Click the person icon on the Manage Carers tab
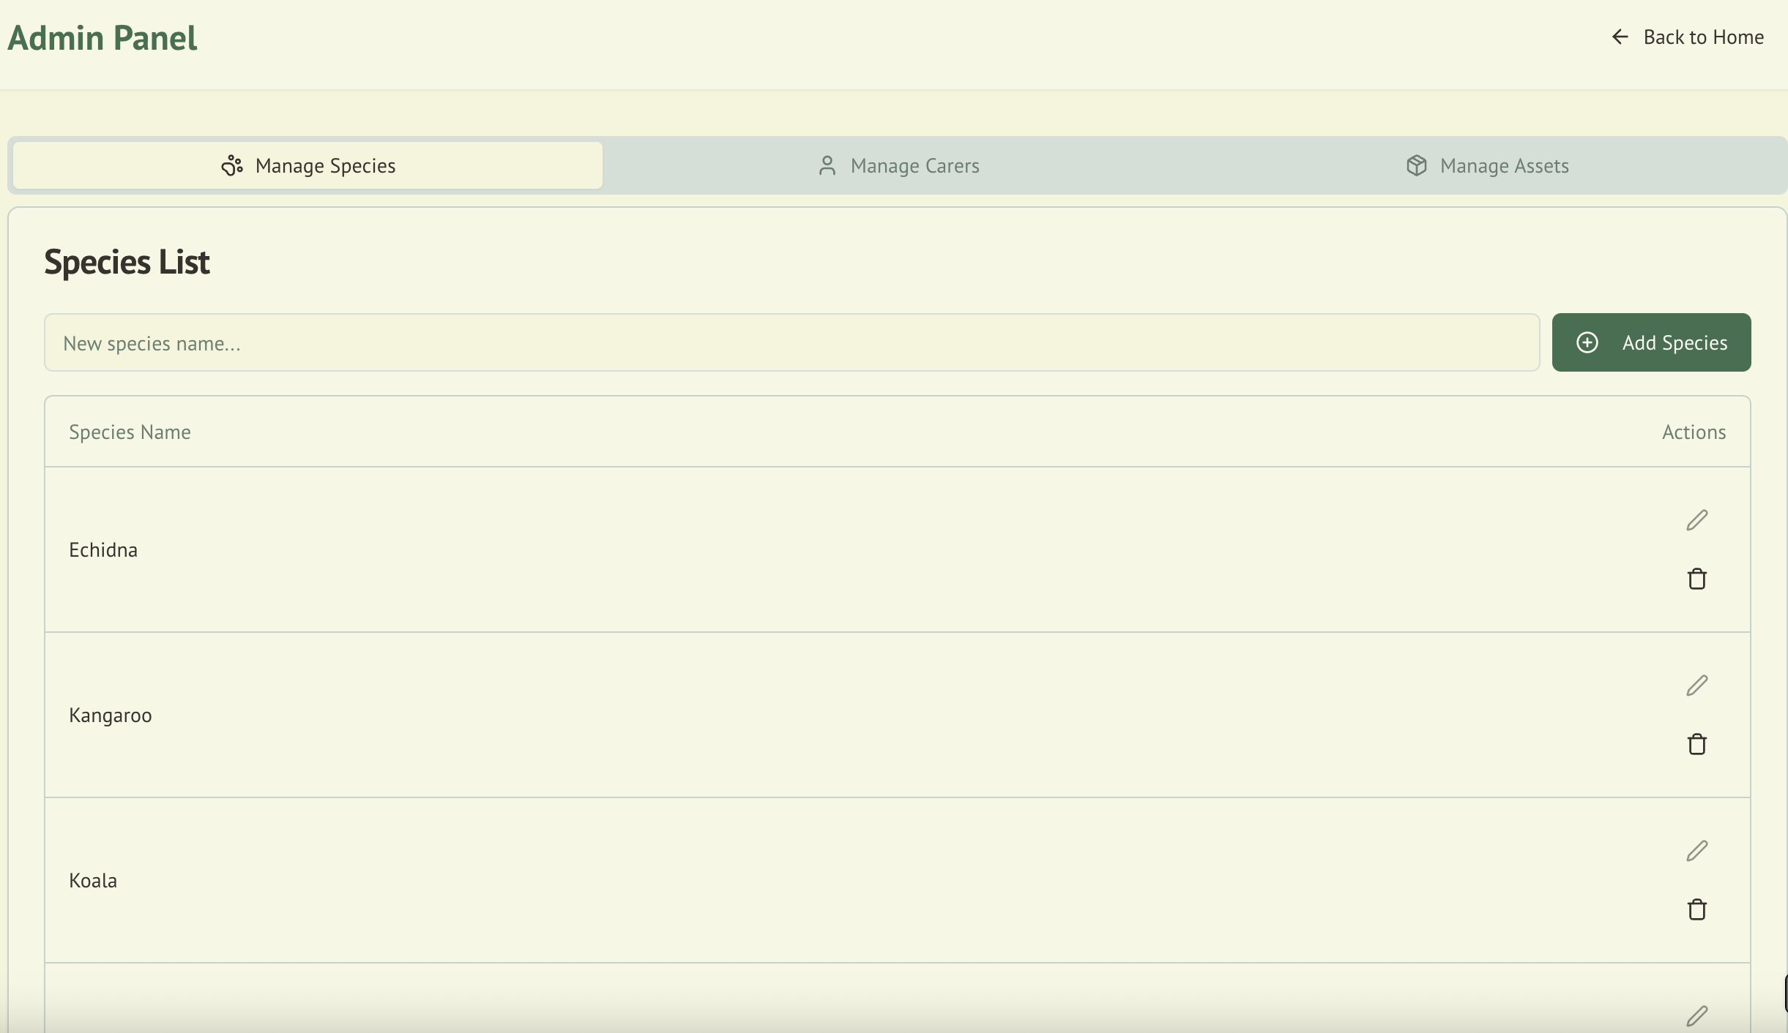The image size is (1788, 1033). tap(827, 165)
